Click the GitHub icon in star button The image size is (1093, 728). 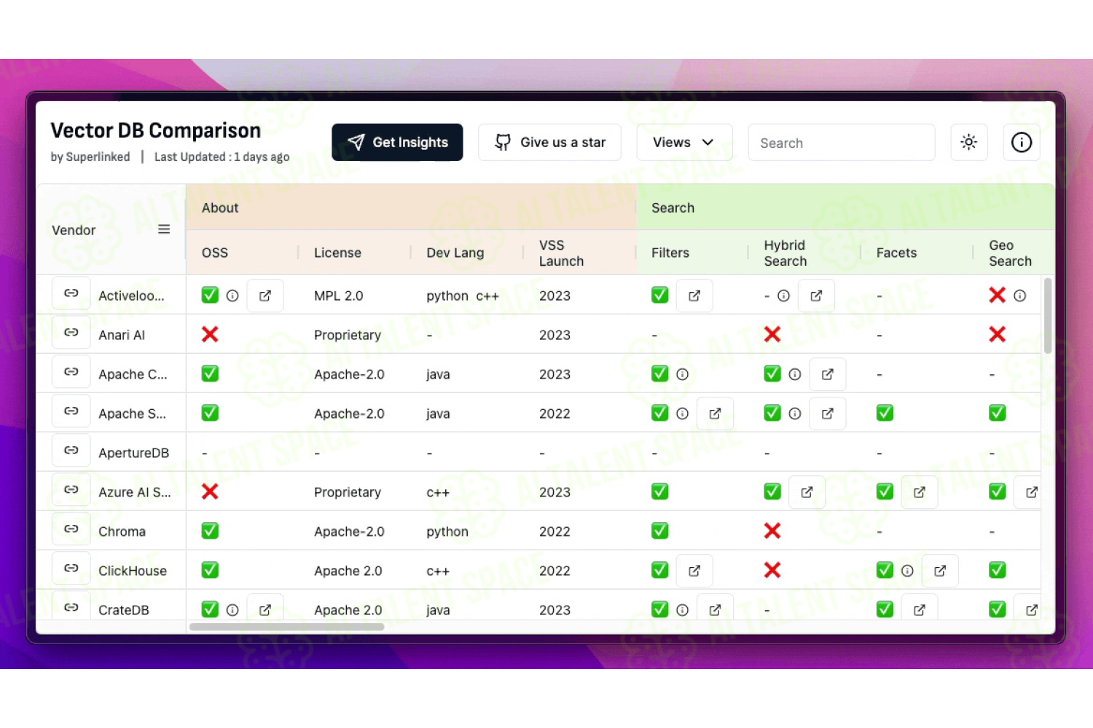click(x=503, y=142)
